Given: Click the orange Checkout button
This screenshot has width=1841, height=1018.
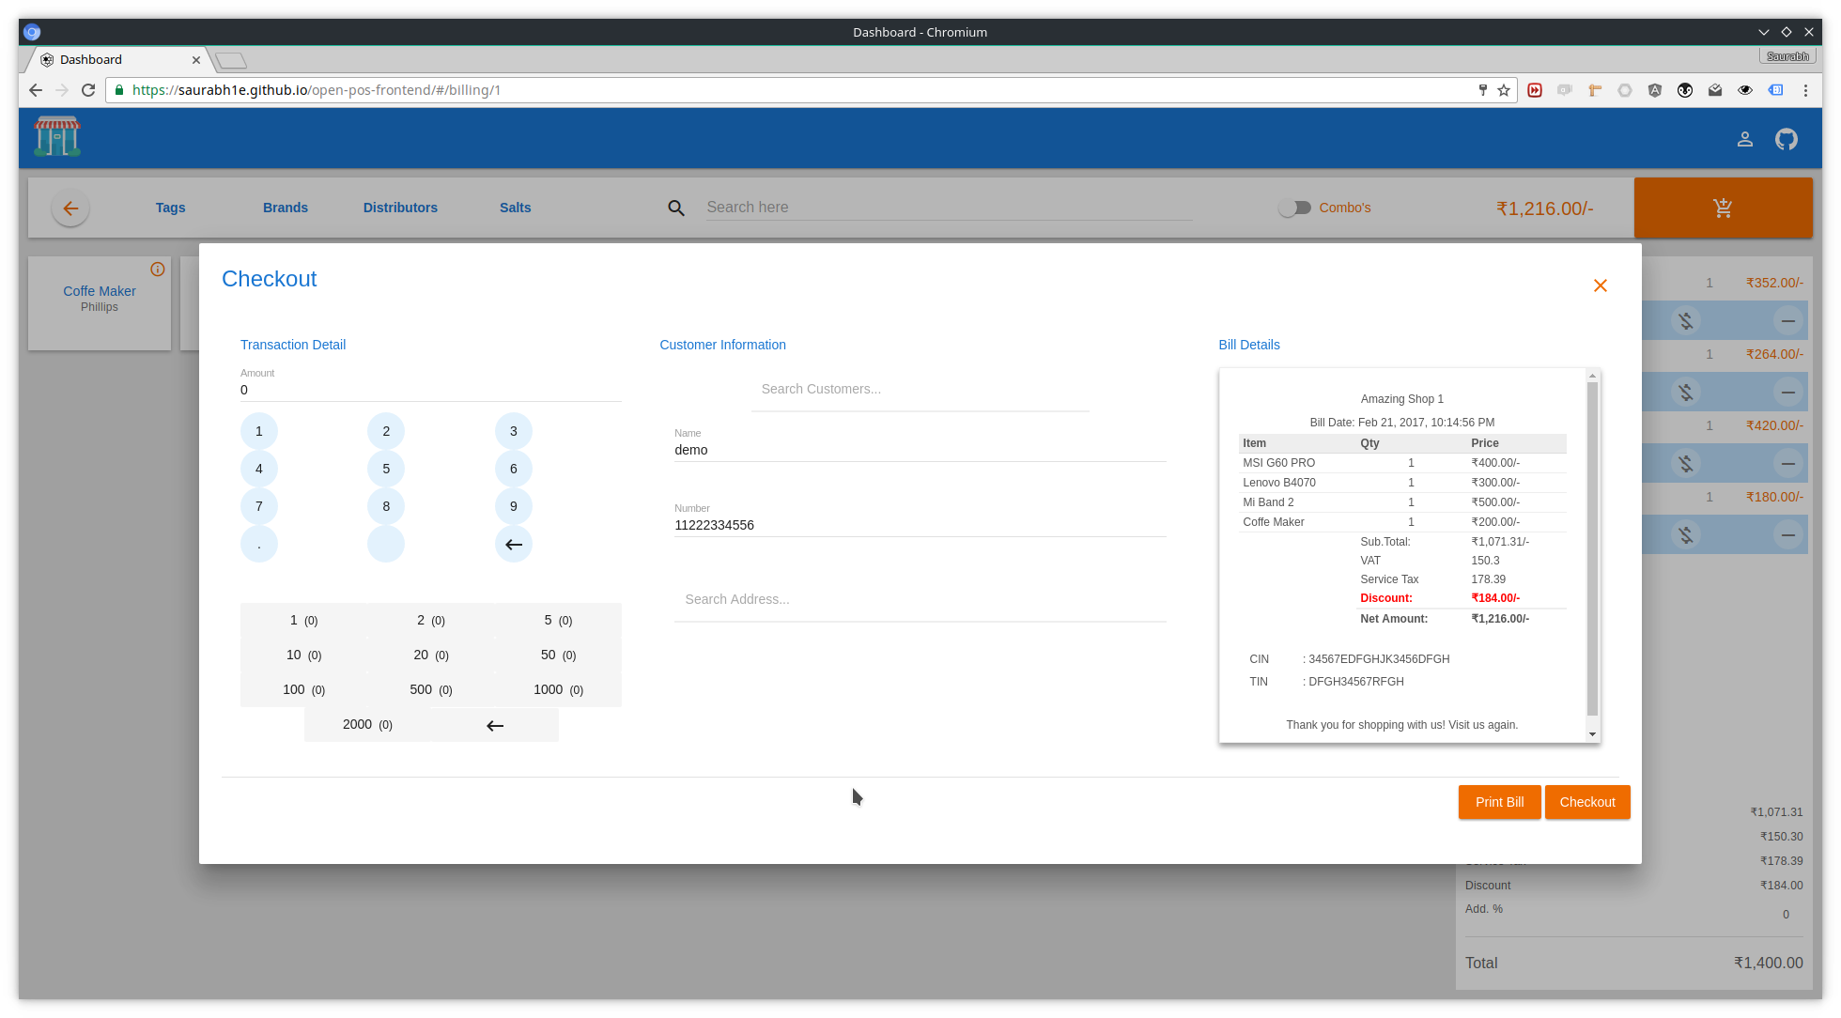Looking at the screenshot, I should (1586, 802).
